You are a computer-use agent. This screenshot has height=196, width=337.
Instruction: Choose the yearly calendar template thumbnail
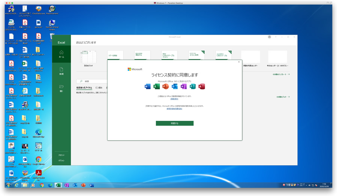[277, 57]
